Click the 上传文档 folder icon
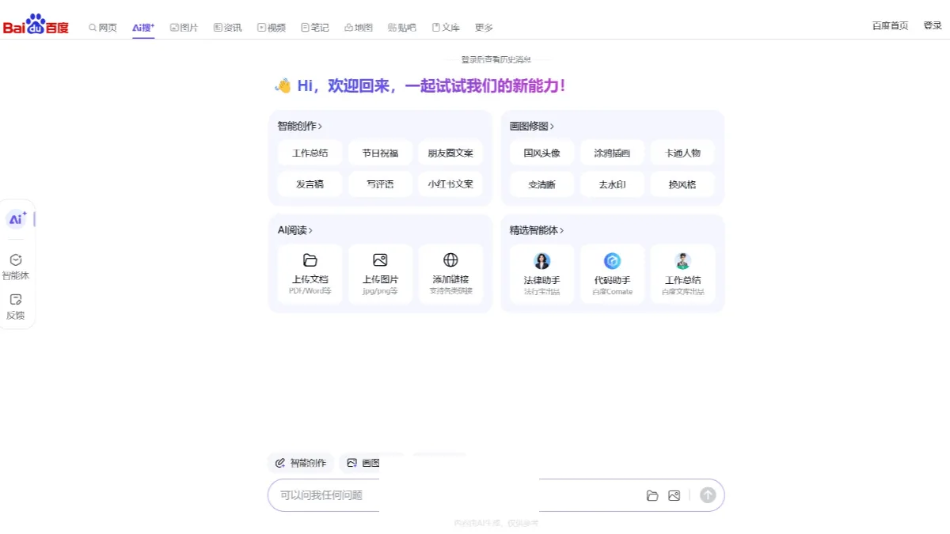 (x=310, y=259)
